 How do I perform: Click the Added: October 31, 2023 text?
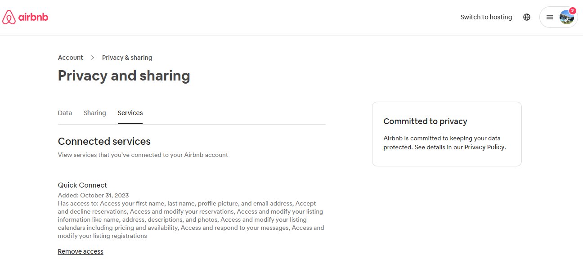(x=93, y=195)
